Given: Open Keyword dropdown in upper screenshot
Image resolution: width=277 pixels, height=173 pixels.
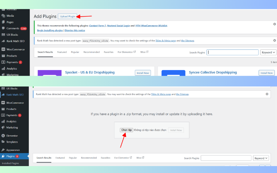Looking at the screenshot, I should point(268,52).
